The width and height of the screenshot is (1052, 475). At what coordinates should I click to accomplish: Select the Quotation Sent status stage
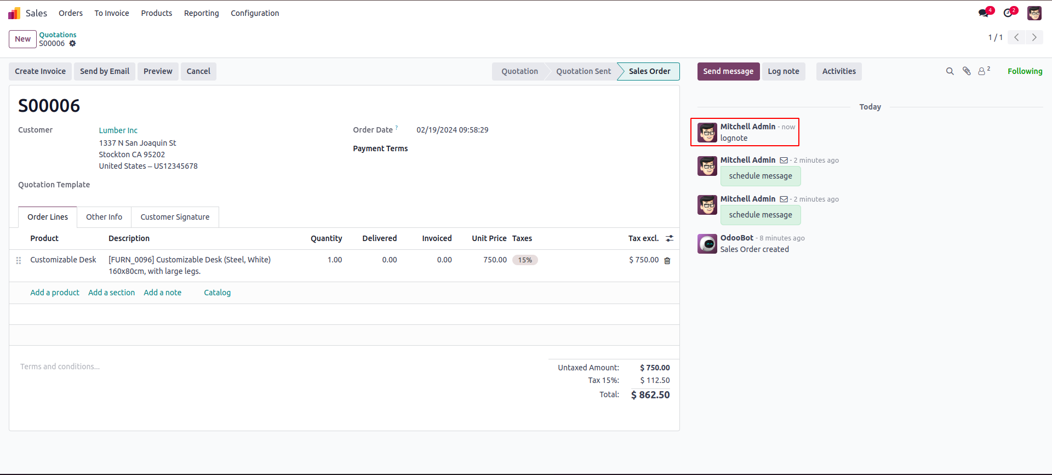584,71
